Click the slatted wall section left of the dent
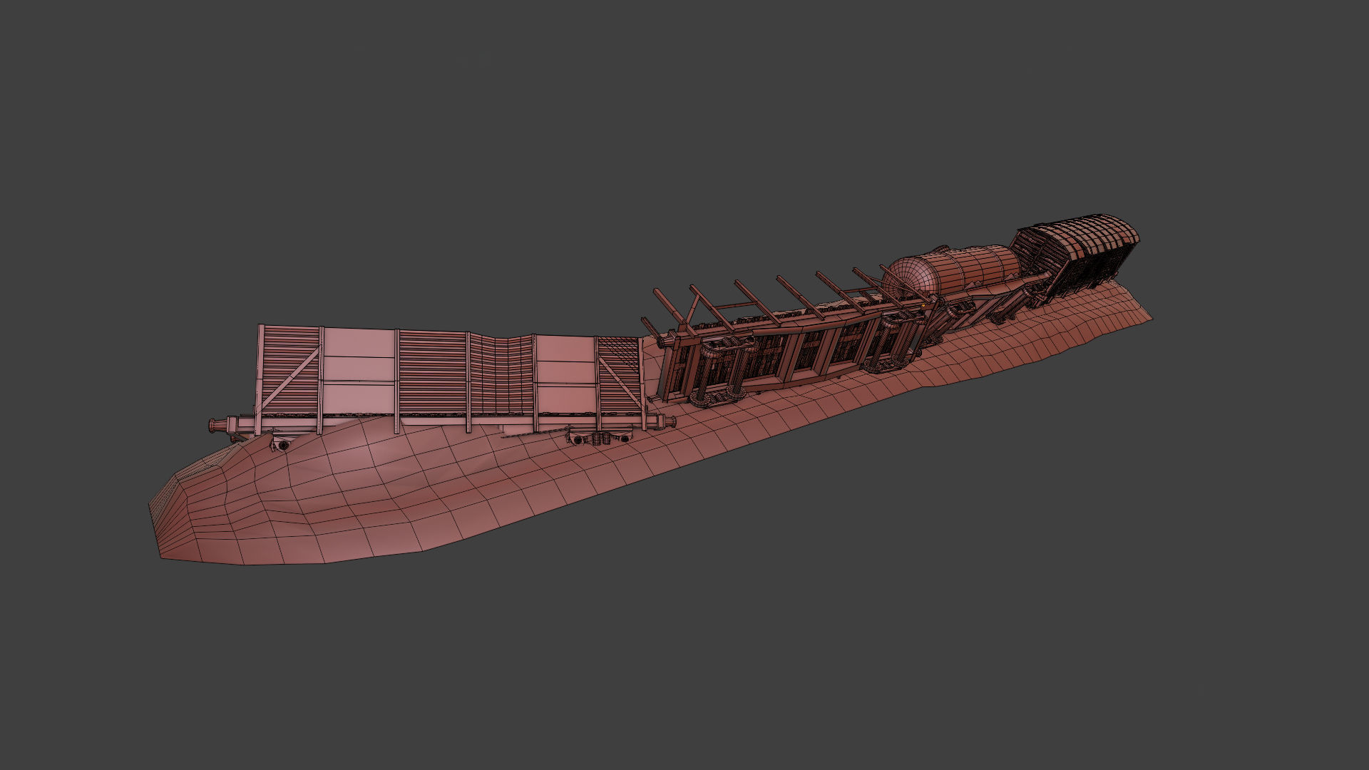The width and height of the screenshot is (1369, 770). [432, 374]
